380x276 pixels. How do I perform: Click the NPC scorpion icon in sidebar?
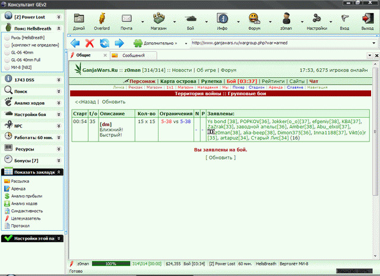(x=9, y=125)
